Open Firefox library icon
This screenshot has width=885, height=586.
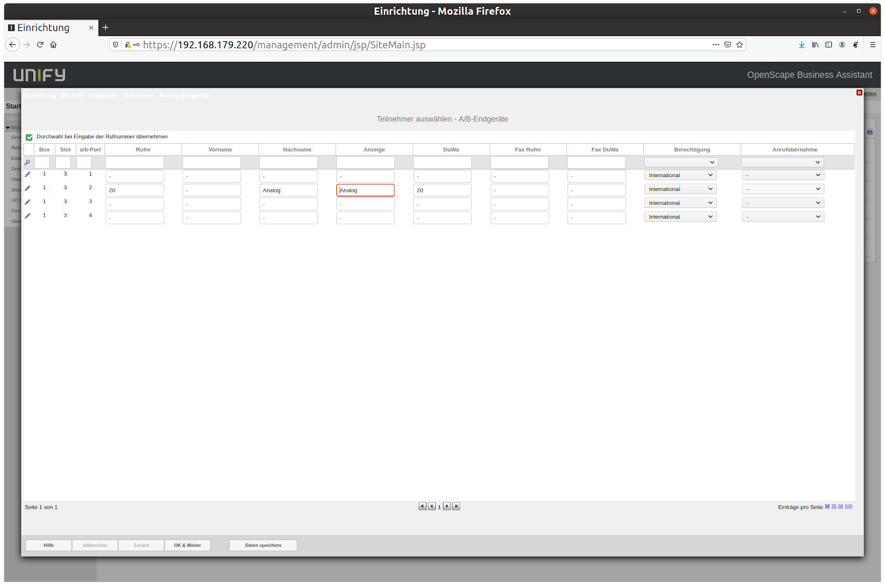[815, 45]
